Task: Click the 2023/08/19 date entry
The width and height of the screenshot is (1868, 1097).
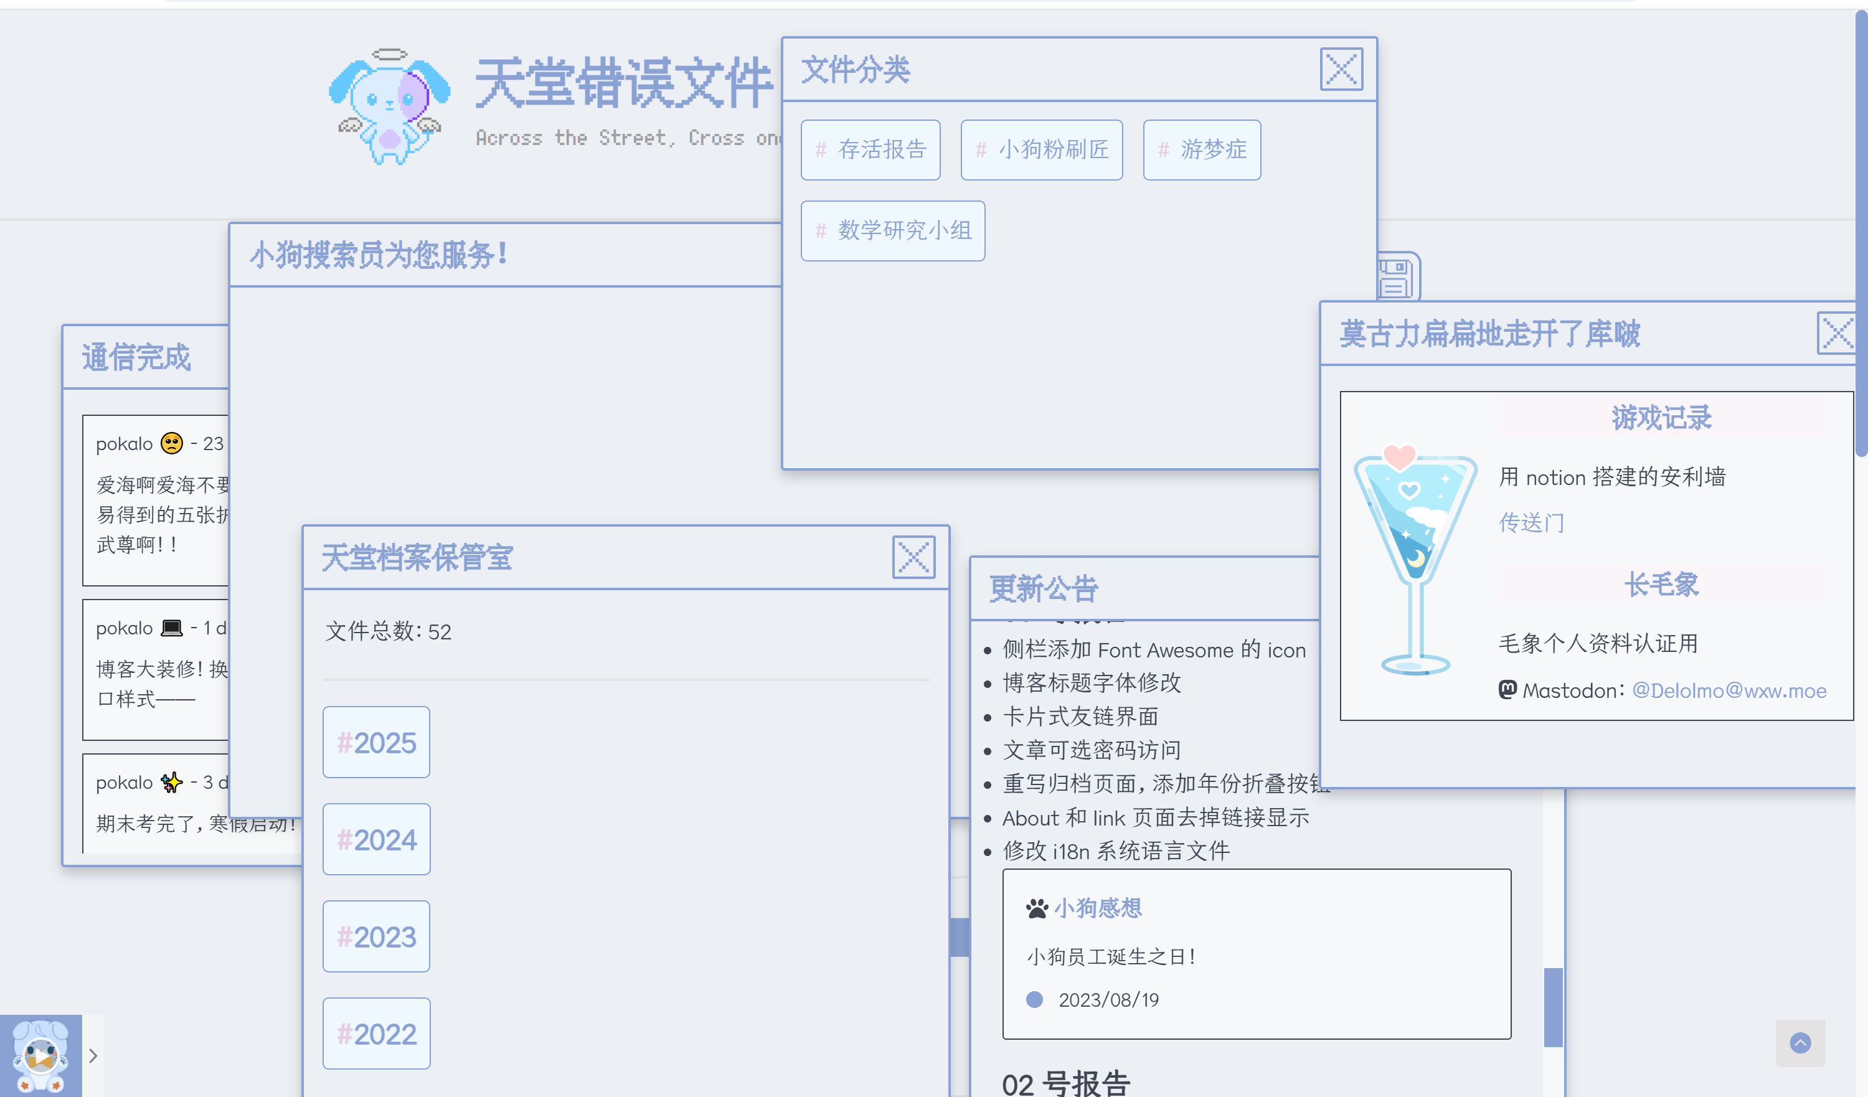Action: [x=1108, y=1000]
